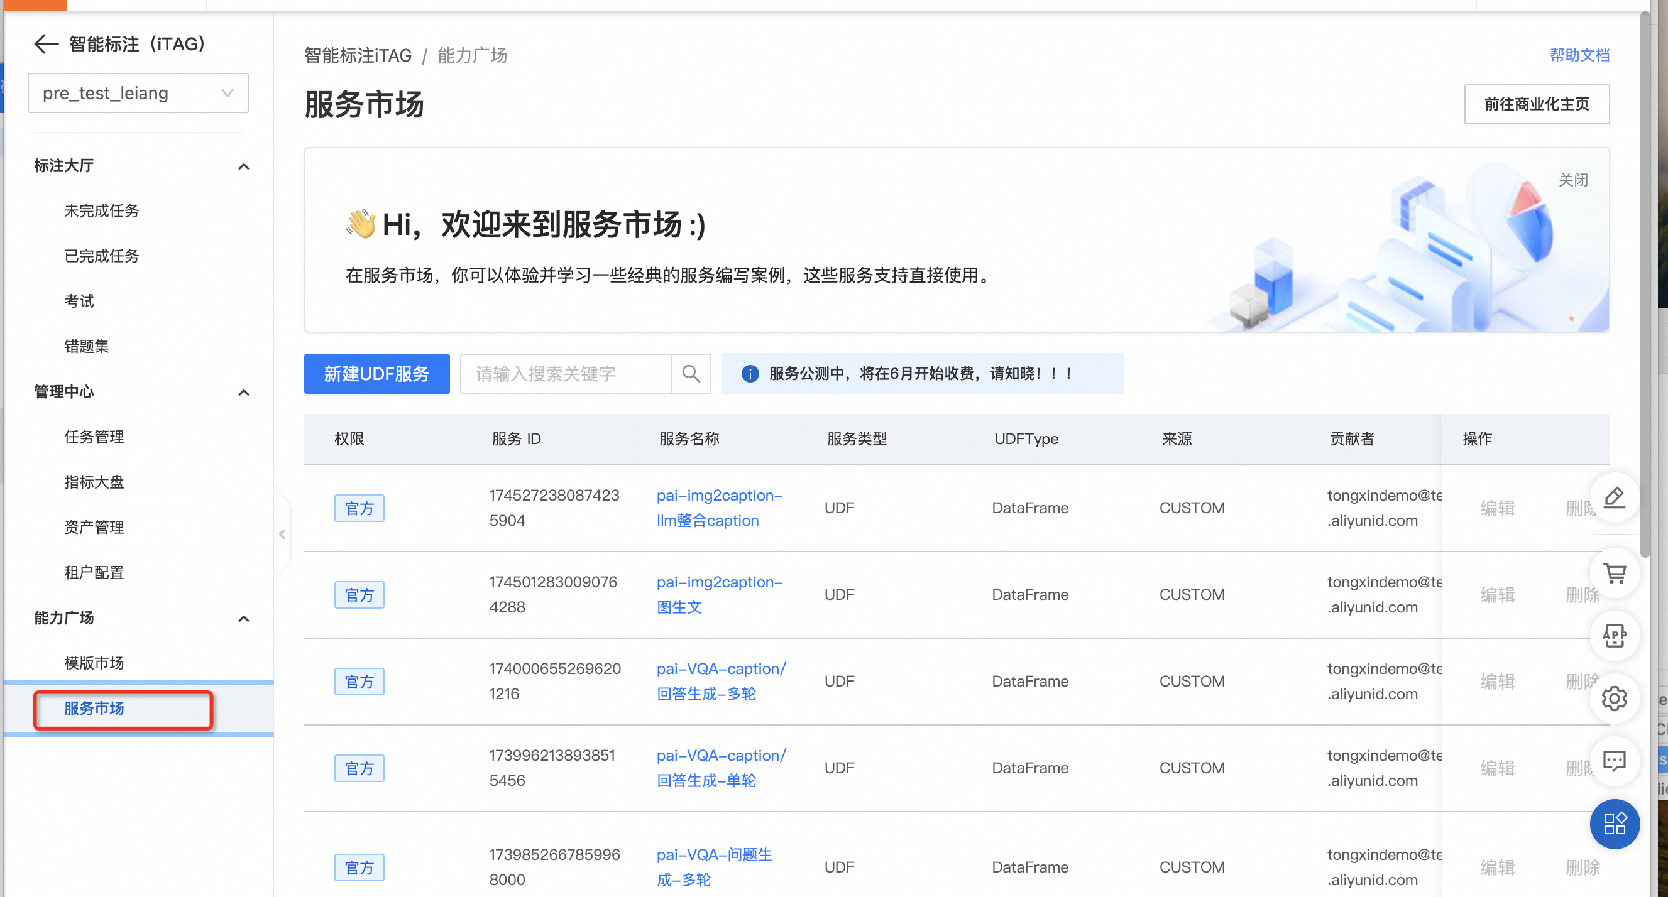Open 考试 in the sidebar

[x=79, y=301]
